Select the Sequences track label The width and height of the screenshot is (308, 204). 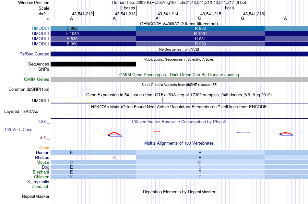click(39, 64)
